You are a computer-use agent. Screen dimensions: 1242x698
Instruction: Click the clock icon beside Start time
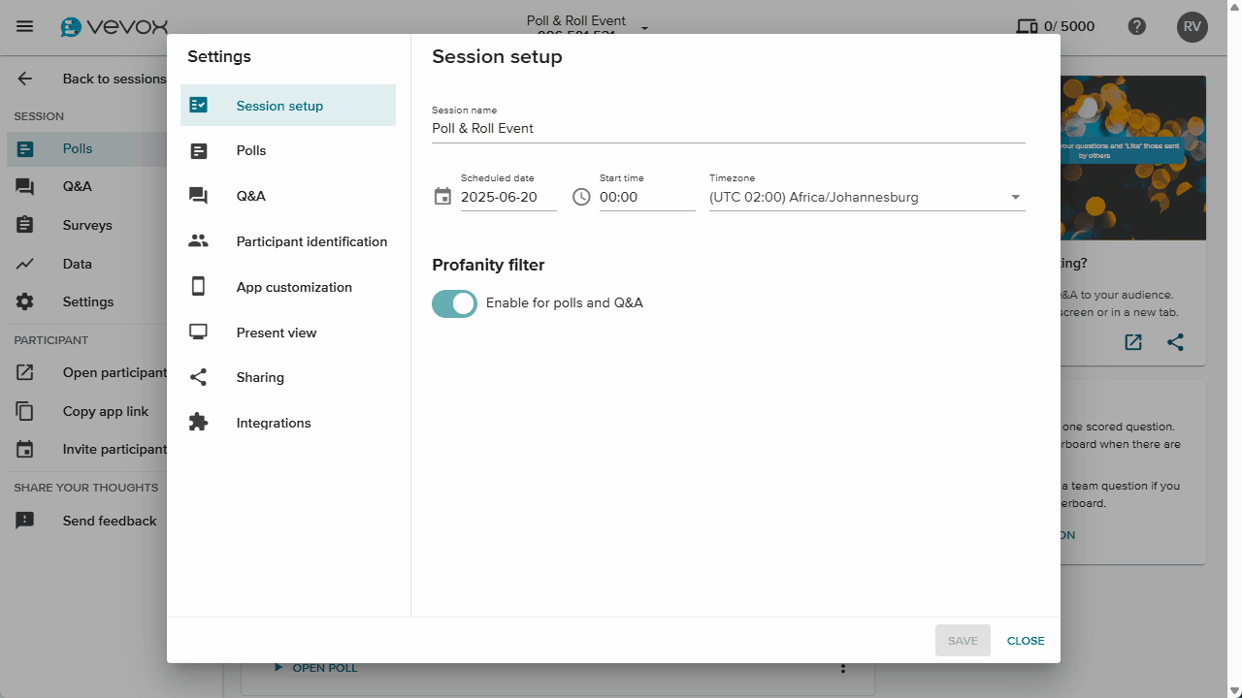pos(581,197)
